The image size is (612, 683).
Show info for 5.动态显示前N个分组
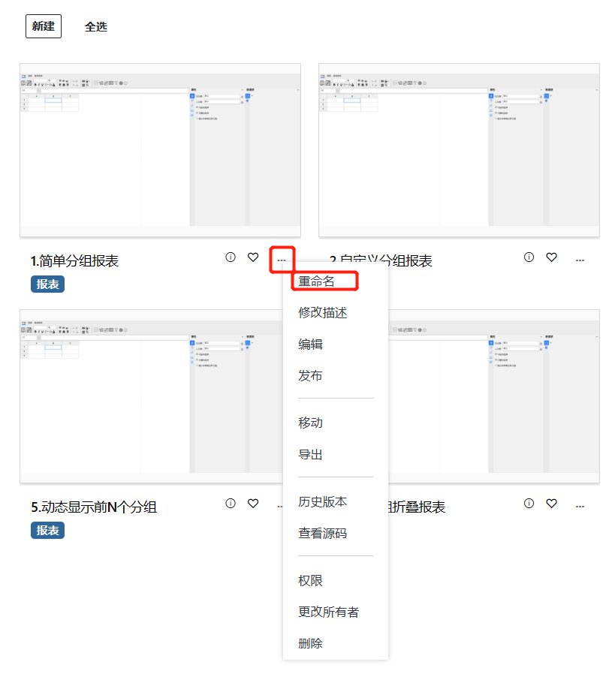pos(231,503)
